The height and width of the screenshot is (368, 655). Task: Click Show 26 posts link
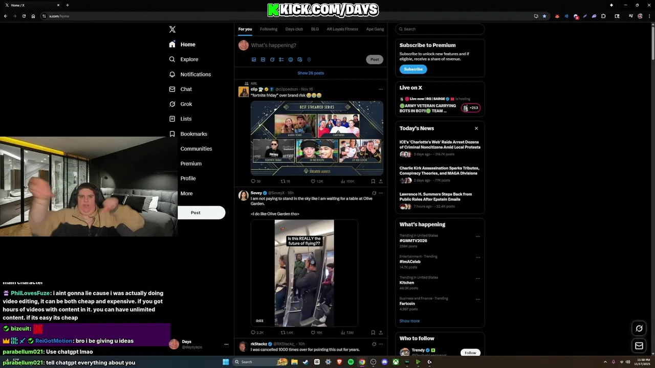311,73
